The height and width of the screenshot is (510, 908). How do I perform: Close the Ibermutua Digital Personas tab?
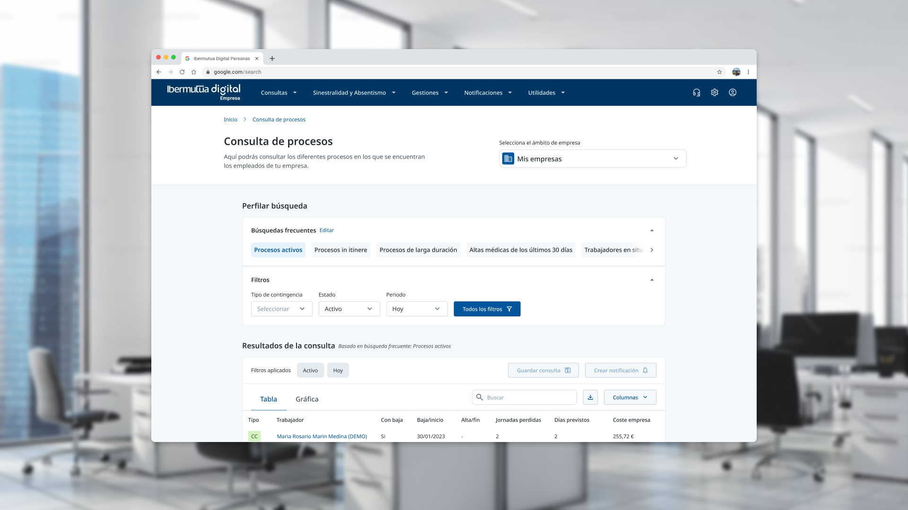(257, 59)
